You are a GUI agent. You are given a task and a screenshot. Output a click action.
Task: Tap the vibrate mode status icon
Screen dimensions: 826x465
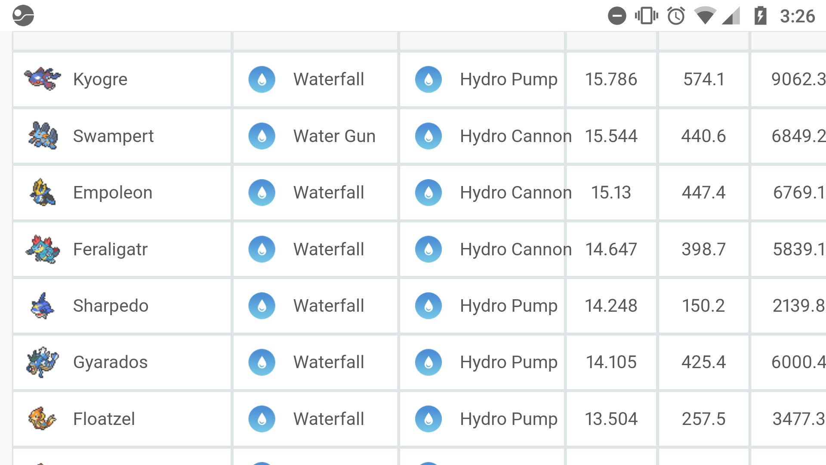646,16
